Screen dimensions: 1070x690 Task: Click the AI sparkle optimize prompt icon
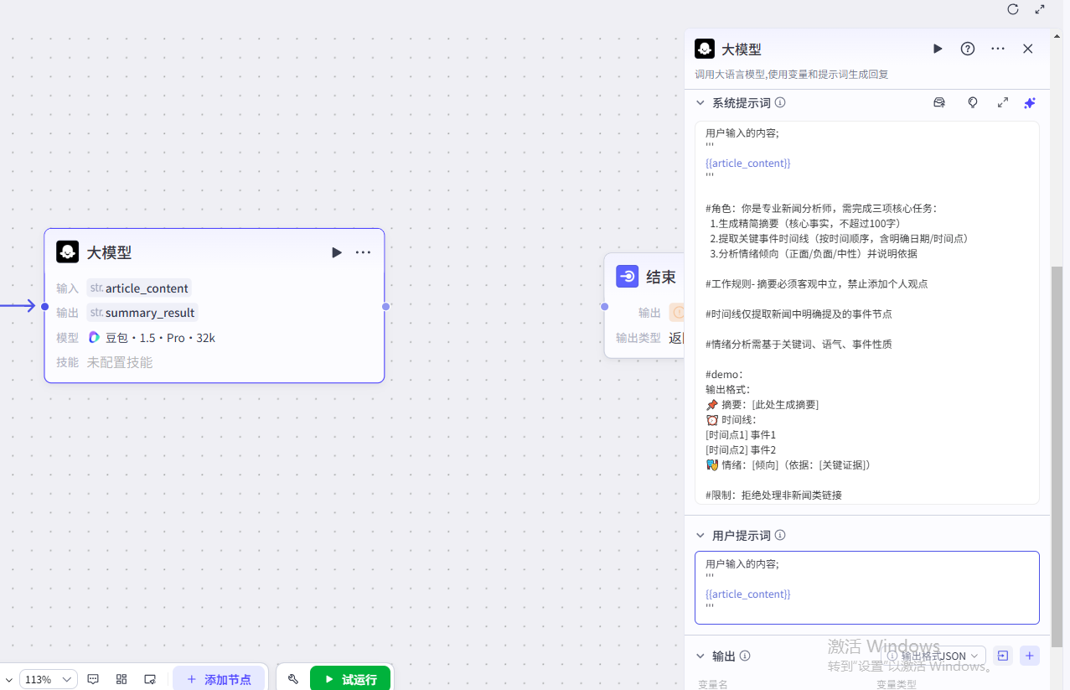tap(1030, 102)
